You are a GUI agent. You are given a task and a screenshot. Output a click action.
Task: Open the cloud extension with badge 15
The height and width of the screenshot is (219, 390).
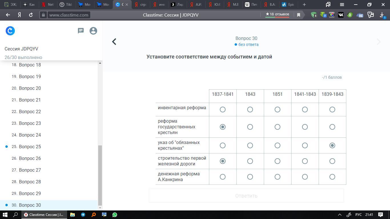pyautogui.click(x=360, y=15)
